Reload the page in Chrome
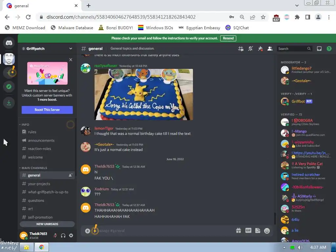 (28, 17)
